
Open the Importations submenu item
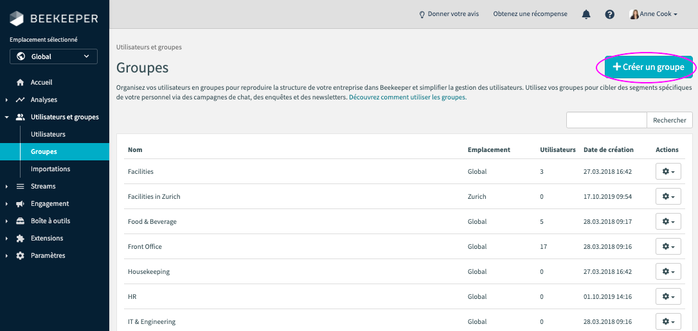tap(50, 169)
